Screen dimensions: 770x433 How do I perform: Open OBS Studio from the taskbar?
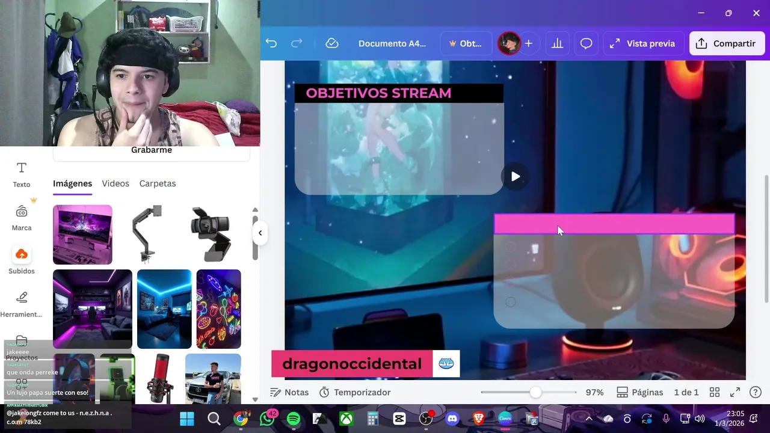pyautogui.click(x=426, y=419)
